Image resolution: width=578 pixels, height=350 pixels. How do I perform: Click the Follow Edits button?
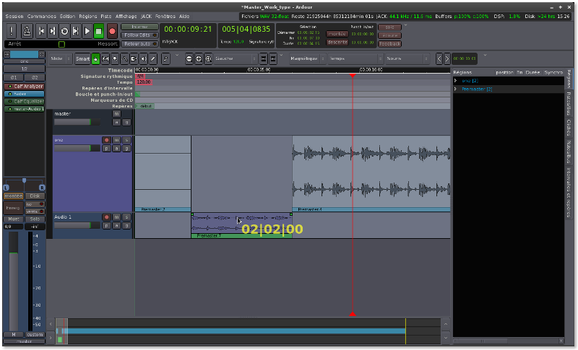139,35
